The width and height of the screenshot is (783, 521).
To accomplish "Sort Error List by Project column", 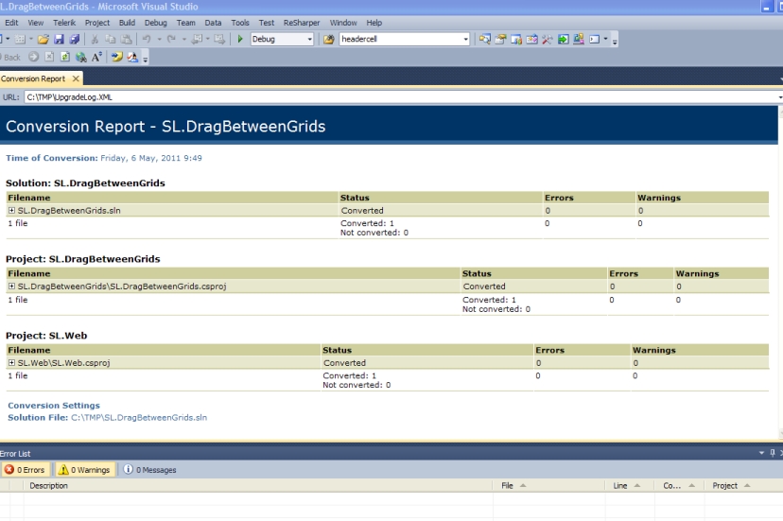I will 743,485.
